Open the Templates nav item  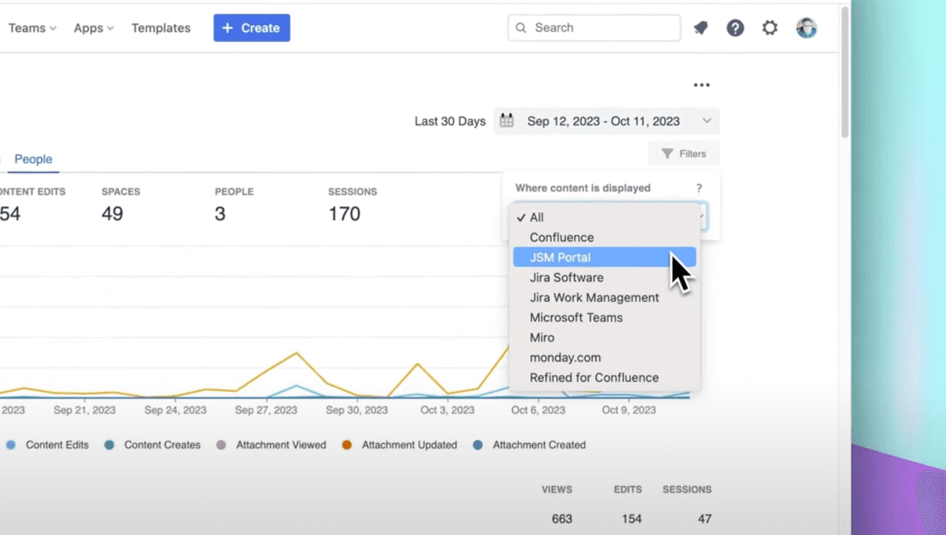pos(161,28)
